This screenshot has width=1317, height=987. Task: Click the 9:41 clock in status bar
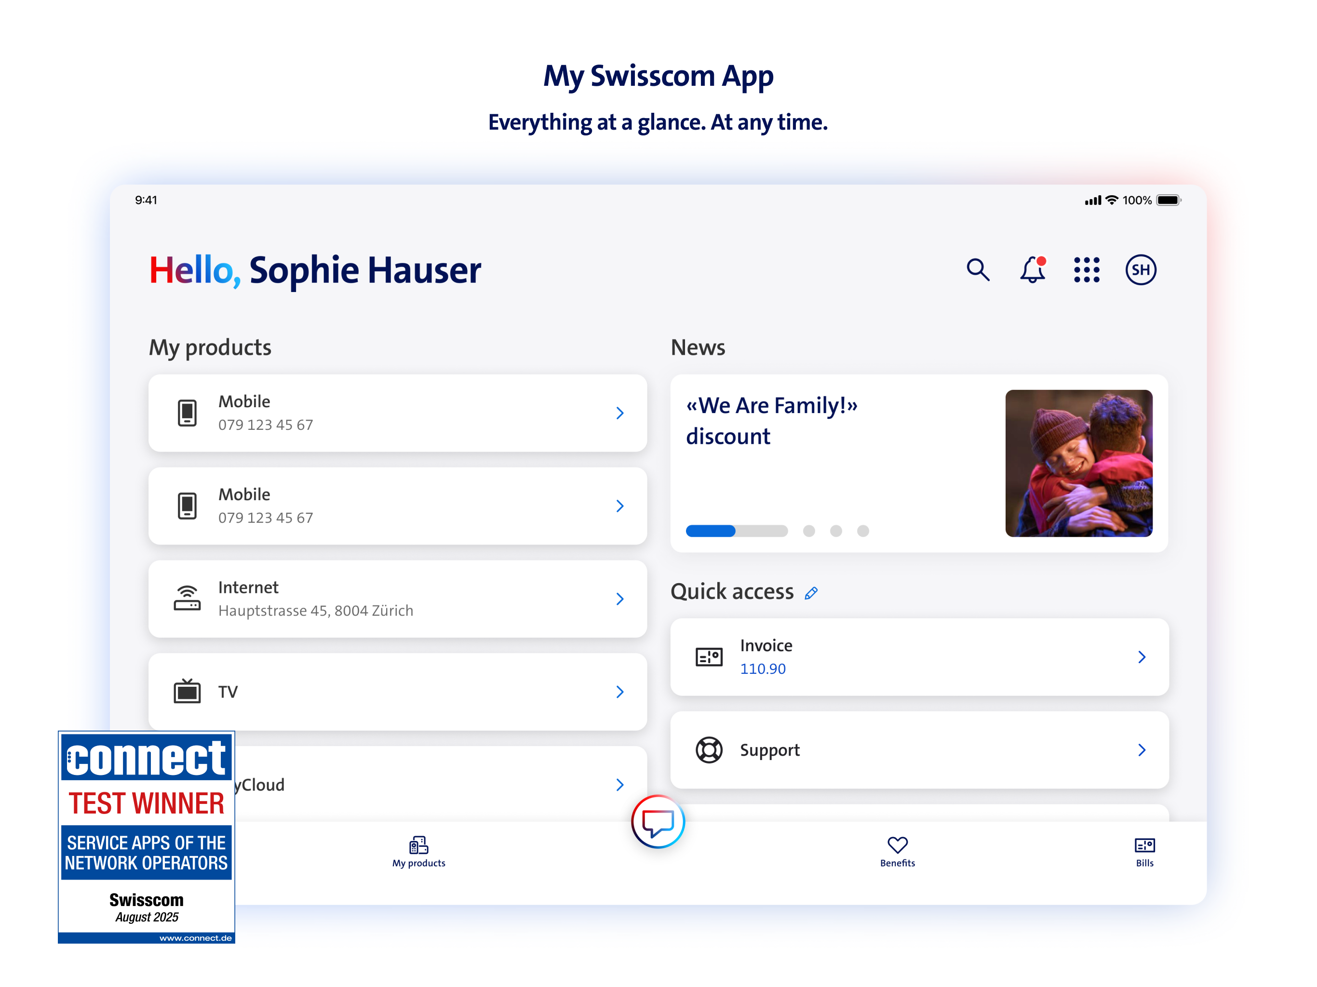(x=146, y=200)
